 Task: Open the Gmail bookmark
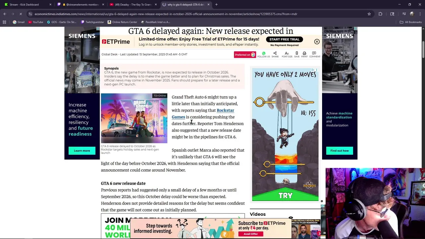tap(19, 22)
